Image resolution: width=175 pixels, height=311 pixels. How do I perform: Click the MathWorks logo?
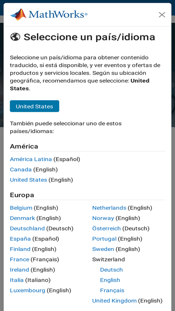tap(49, 14)
